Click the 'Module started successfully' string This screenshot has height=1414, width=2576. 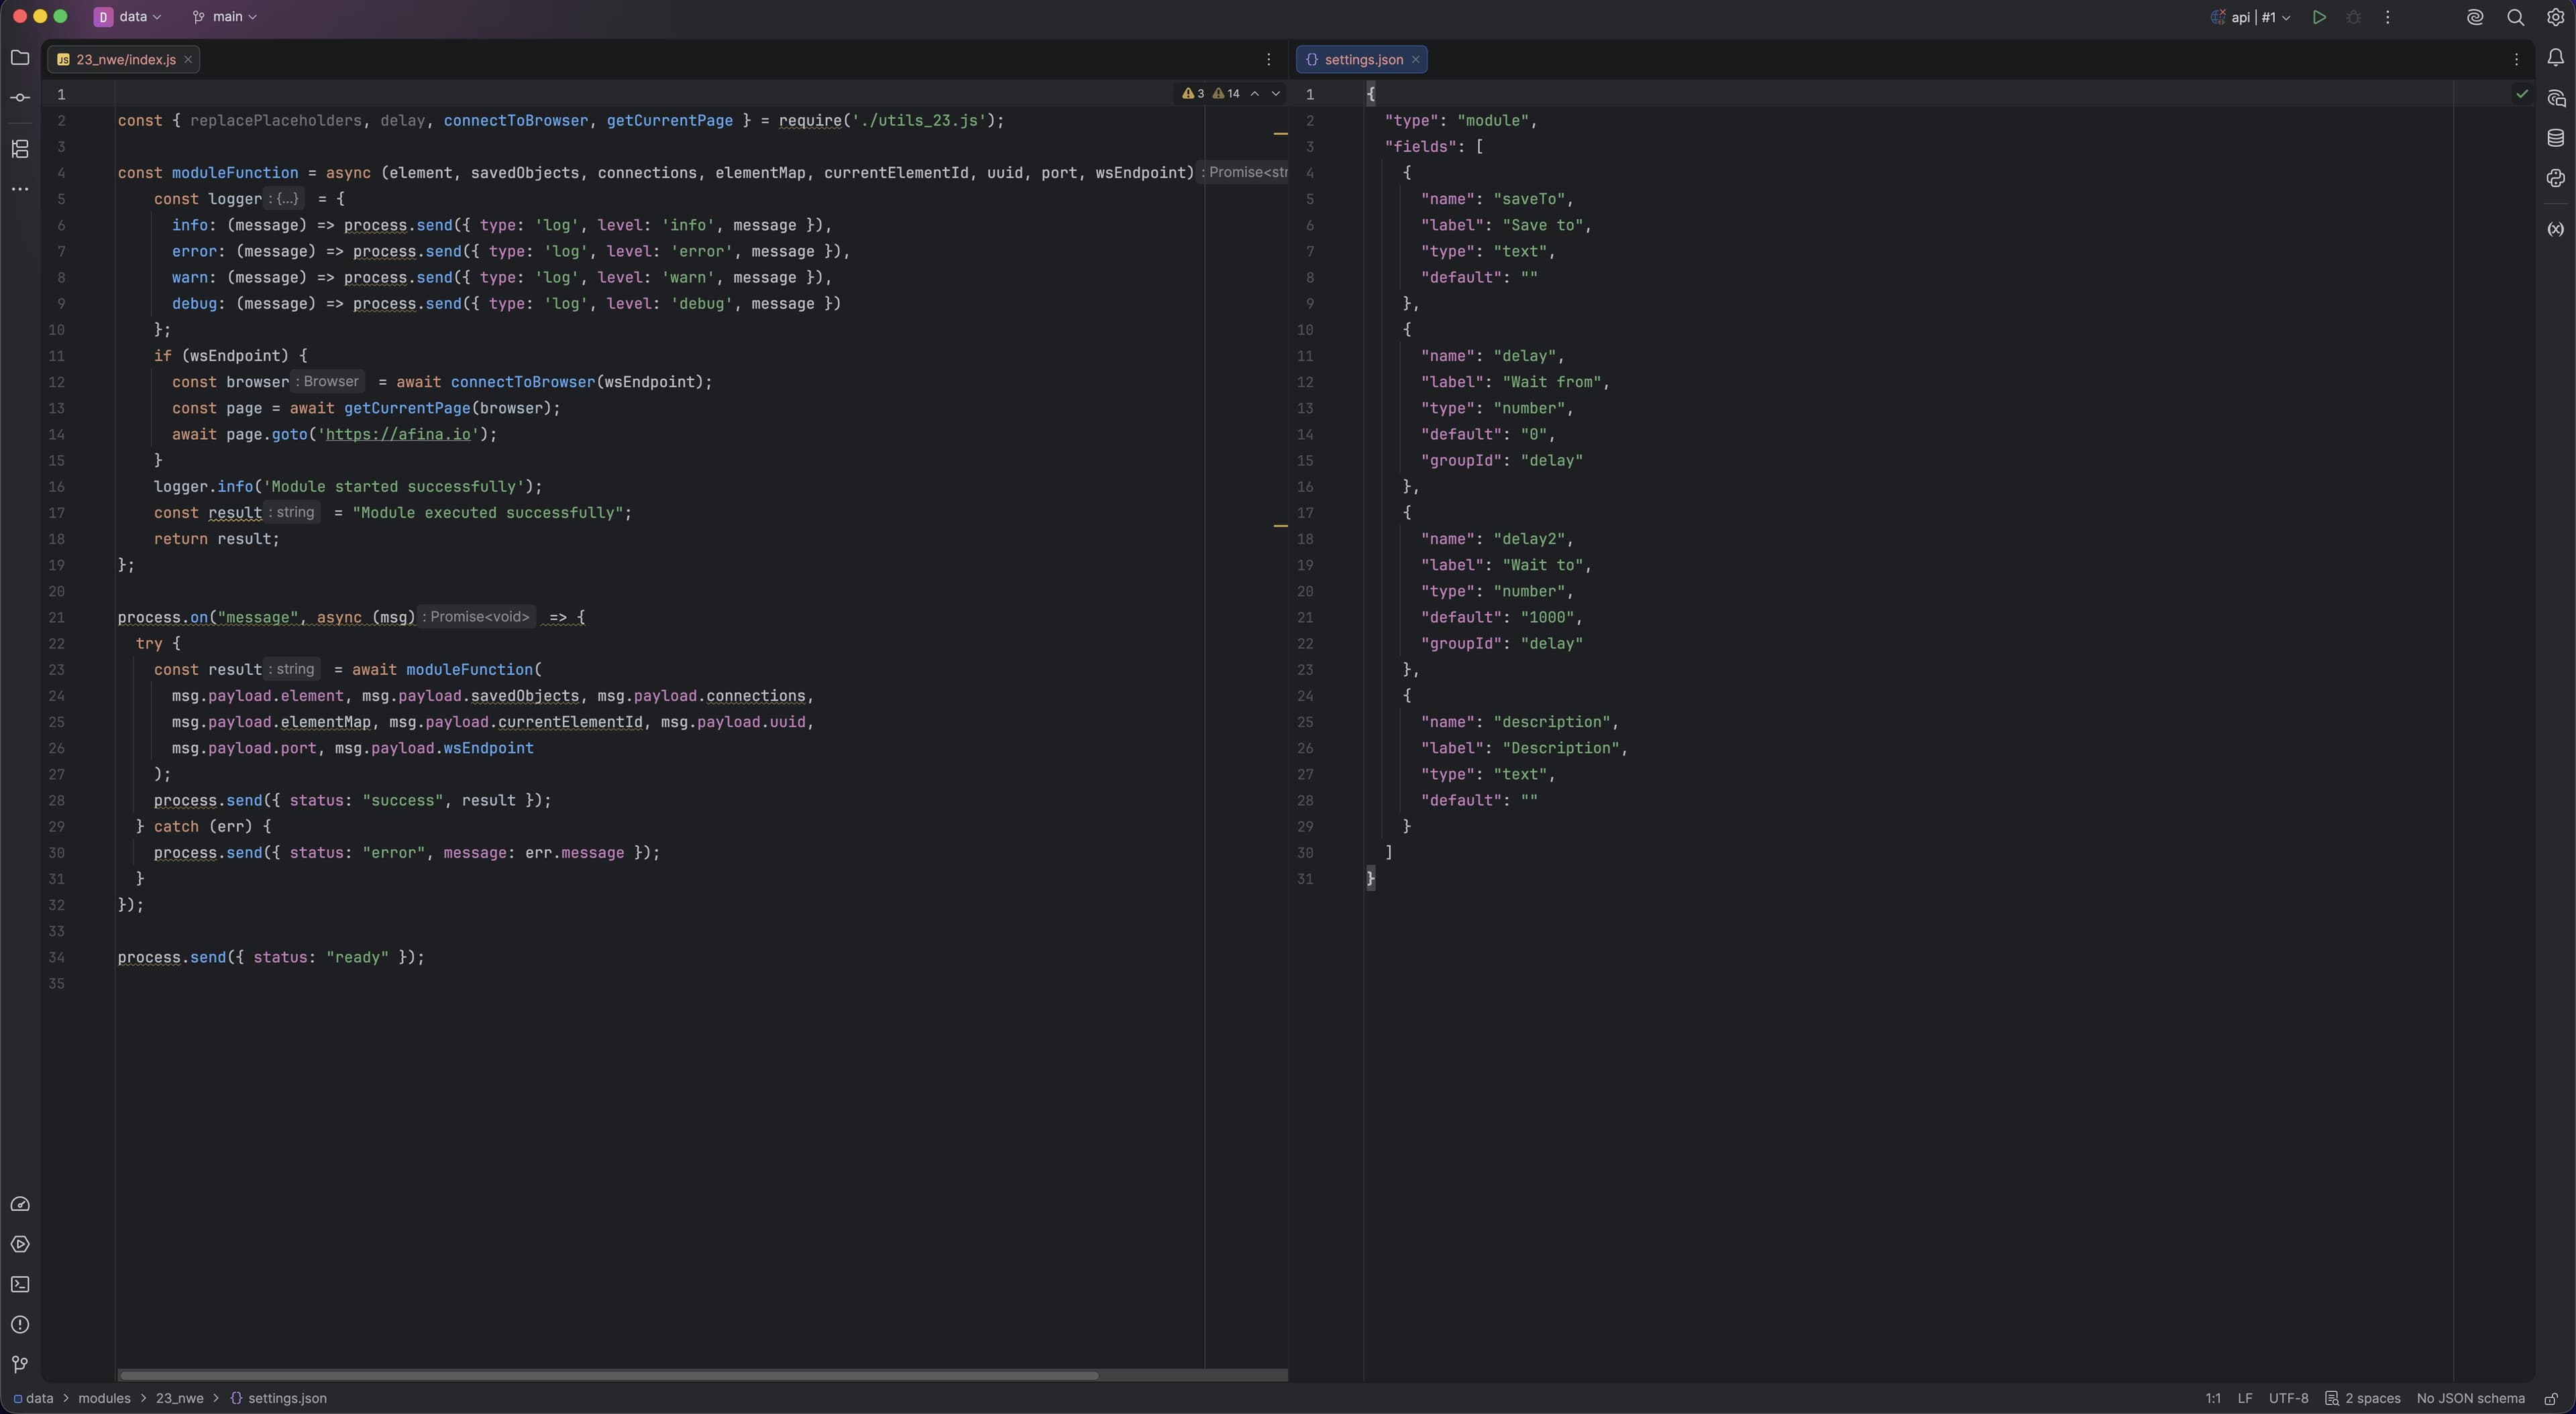[394, 487]
